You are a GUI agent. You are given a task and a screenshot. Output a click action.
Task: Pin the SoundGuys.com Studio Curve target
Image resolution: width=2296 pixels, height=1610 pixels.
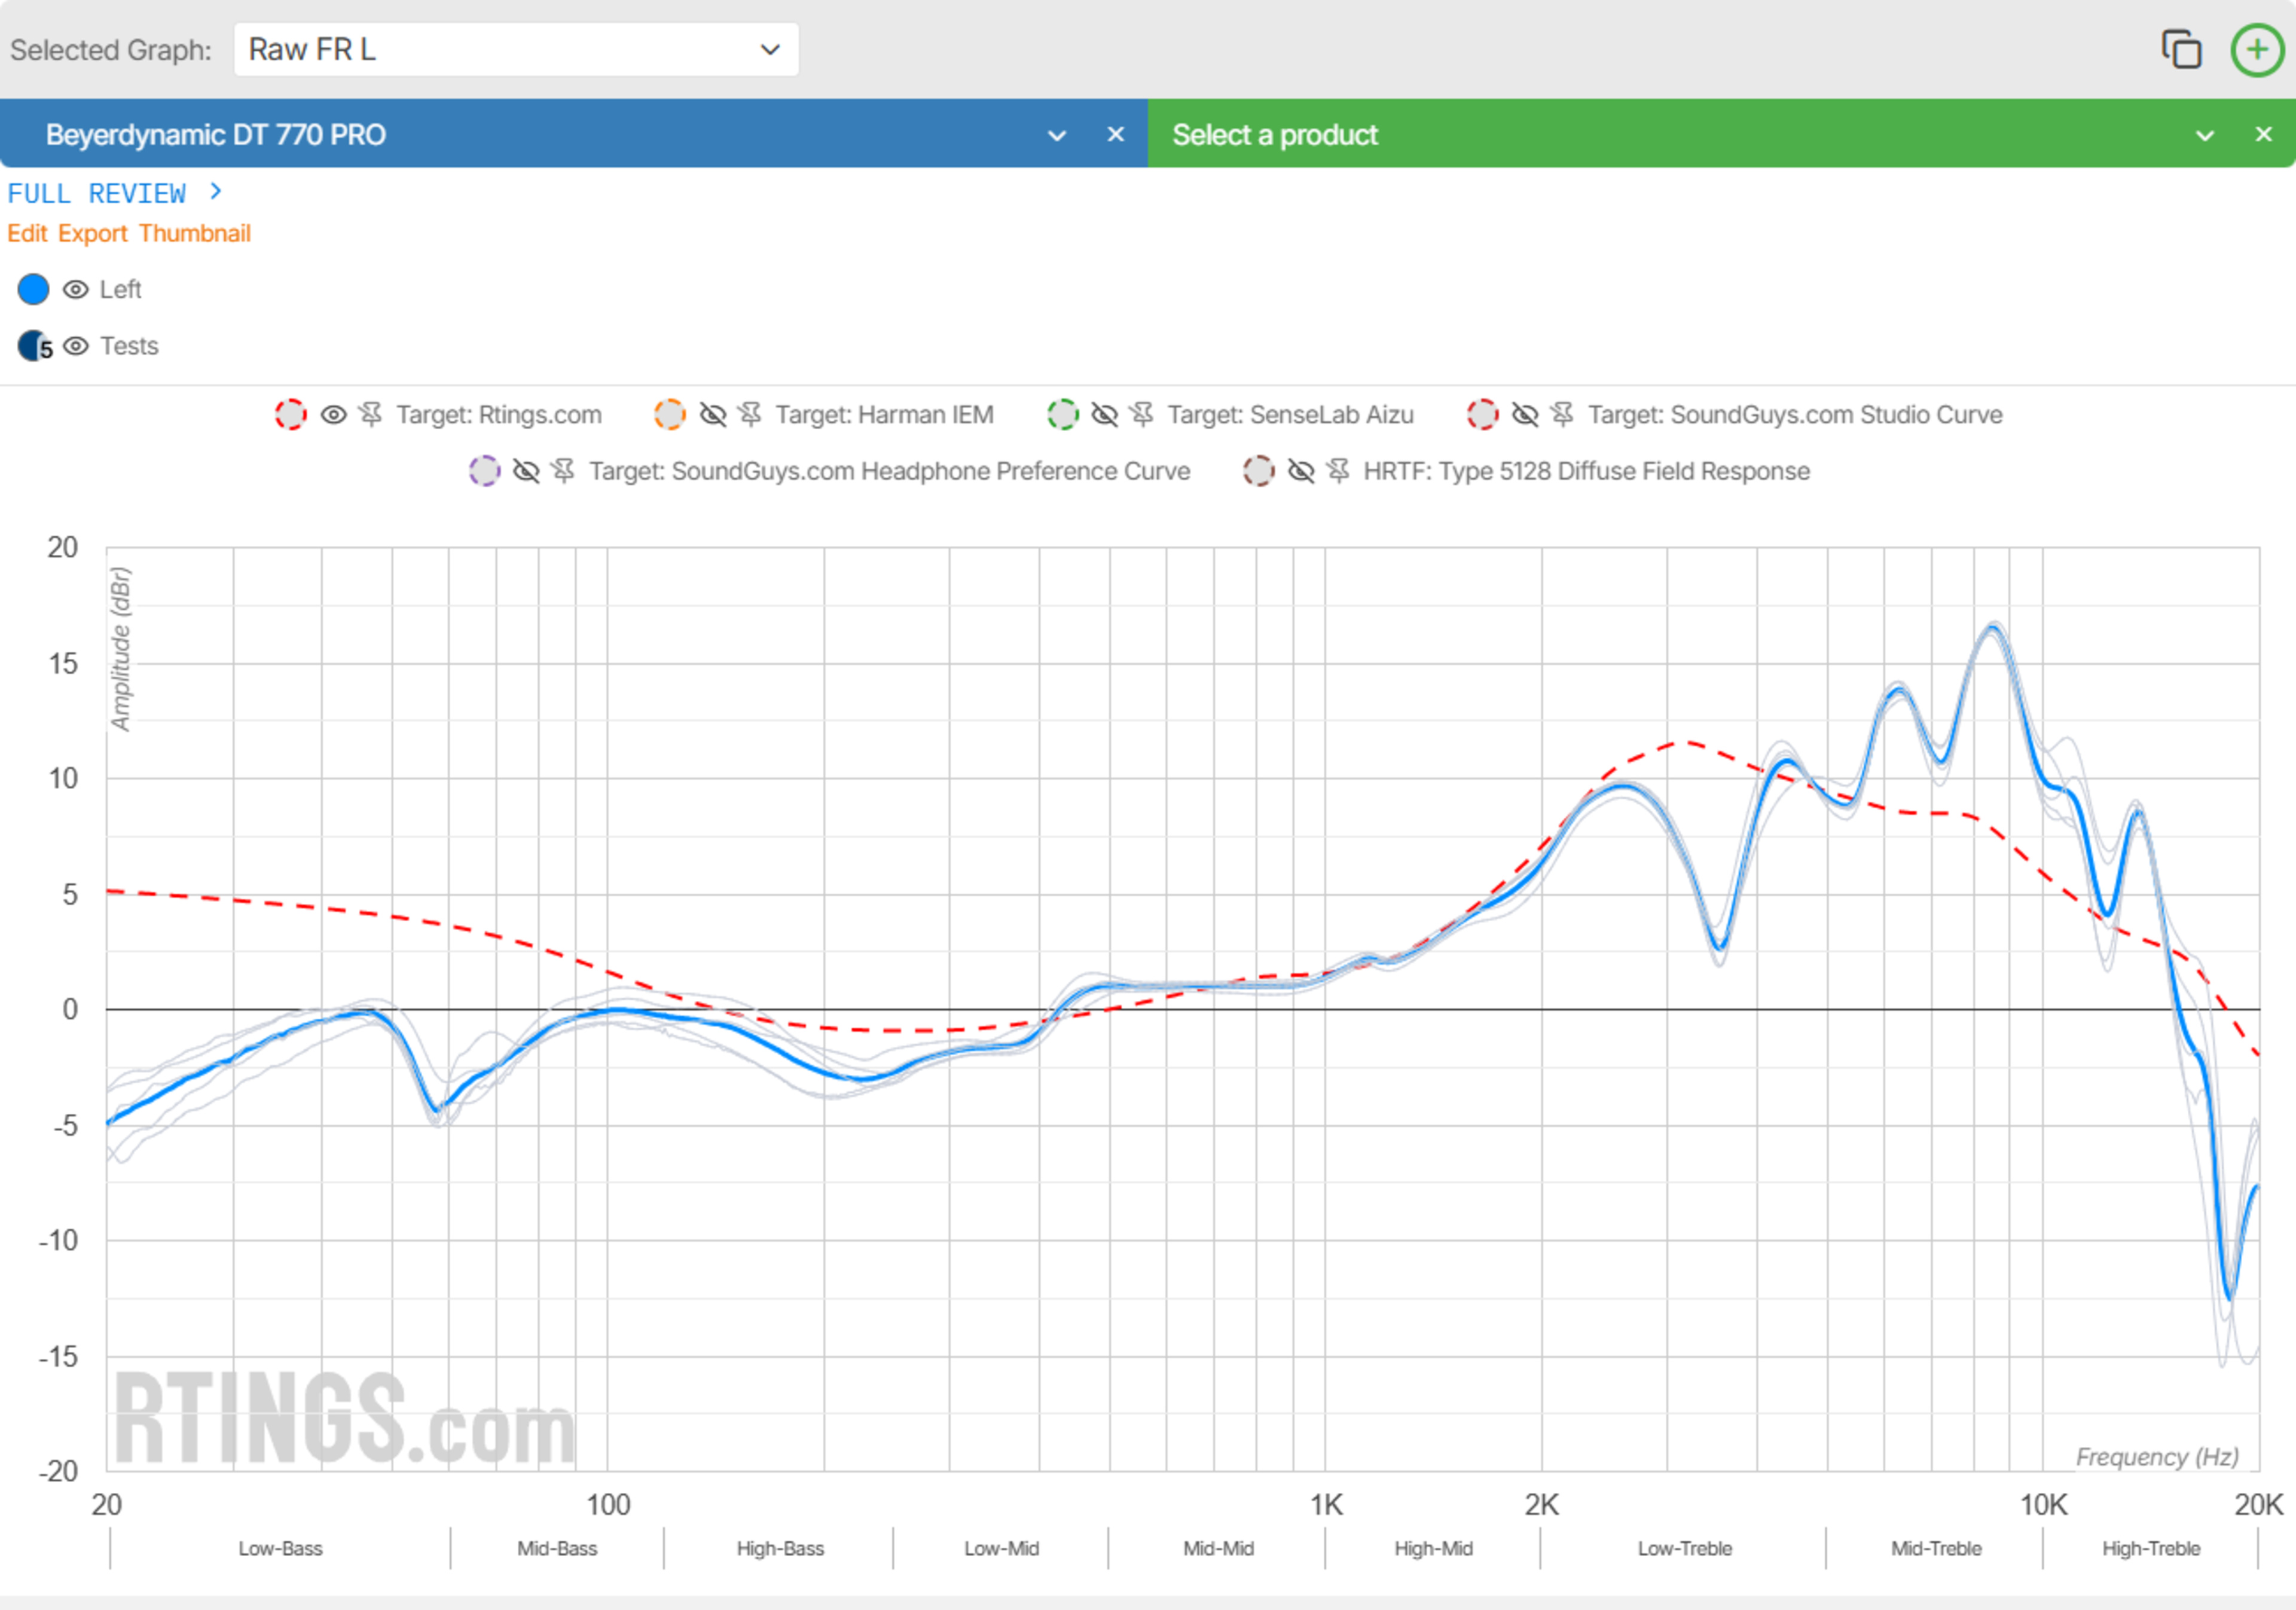(1562, 414)
